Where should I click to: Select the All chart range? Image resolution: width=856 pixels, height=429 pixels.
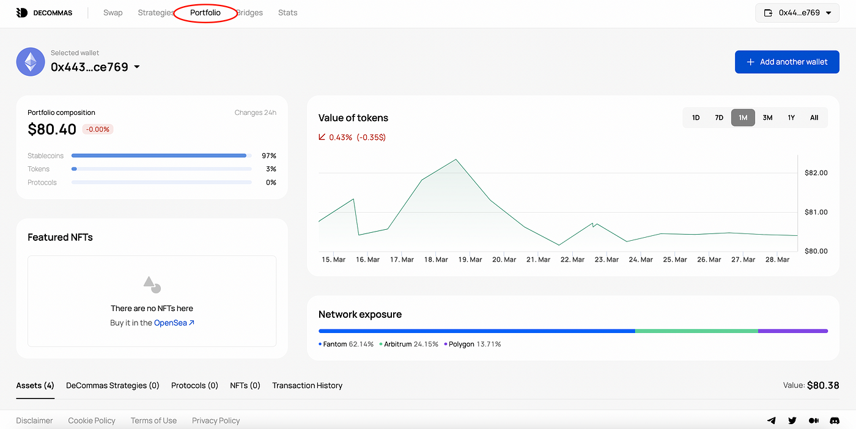tap(814, 118)
